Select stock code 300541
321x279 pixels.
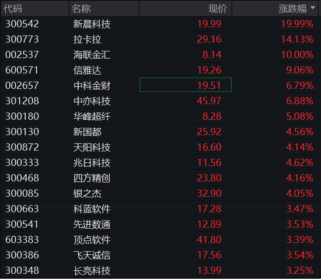click(22, 224)
